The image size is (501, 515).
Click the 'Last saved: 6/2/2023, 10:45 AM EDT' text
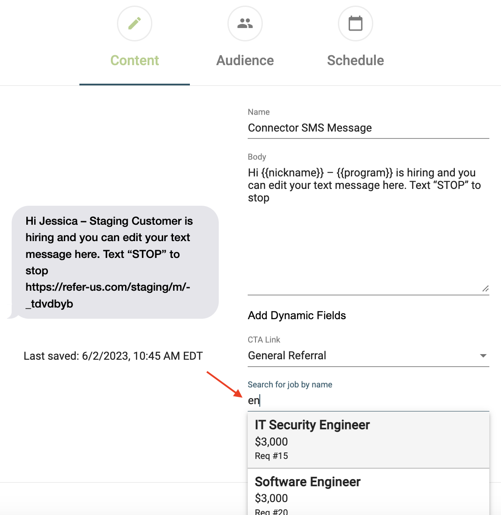pyautogui.click(x=113, y=356)
